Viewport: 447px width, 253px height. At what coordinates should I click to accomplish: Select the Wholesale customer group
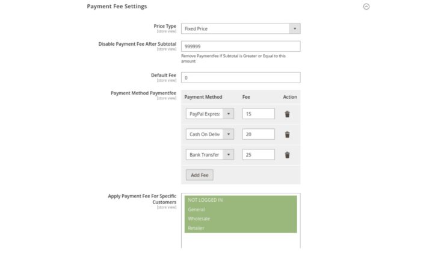point(241,219)
